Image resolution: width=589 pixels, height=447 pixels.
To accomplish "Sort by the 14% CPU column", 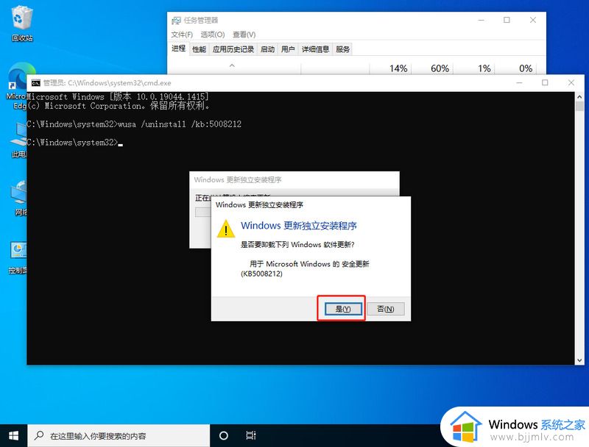I will tap(398, 68).
